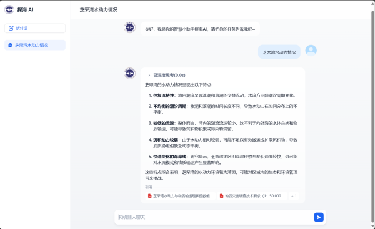Open citation 芝罘湾水动力与物质输运现状
The height and width of the screenshot is (229, 375).
click(x=181, y=196)
